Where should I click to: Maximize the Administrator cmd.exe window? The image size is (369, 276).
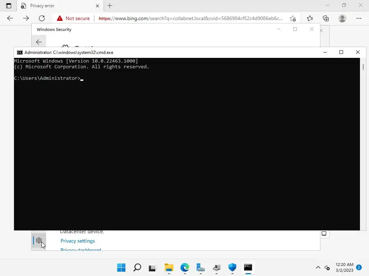coord(341,52)
